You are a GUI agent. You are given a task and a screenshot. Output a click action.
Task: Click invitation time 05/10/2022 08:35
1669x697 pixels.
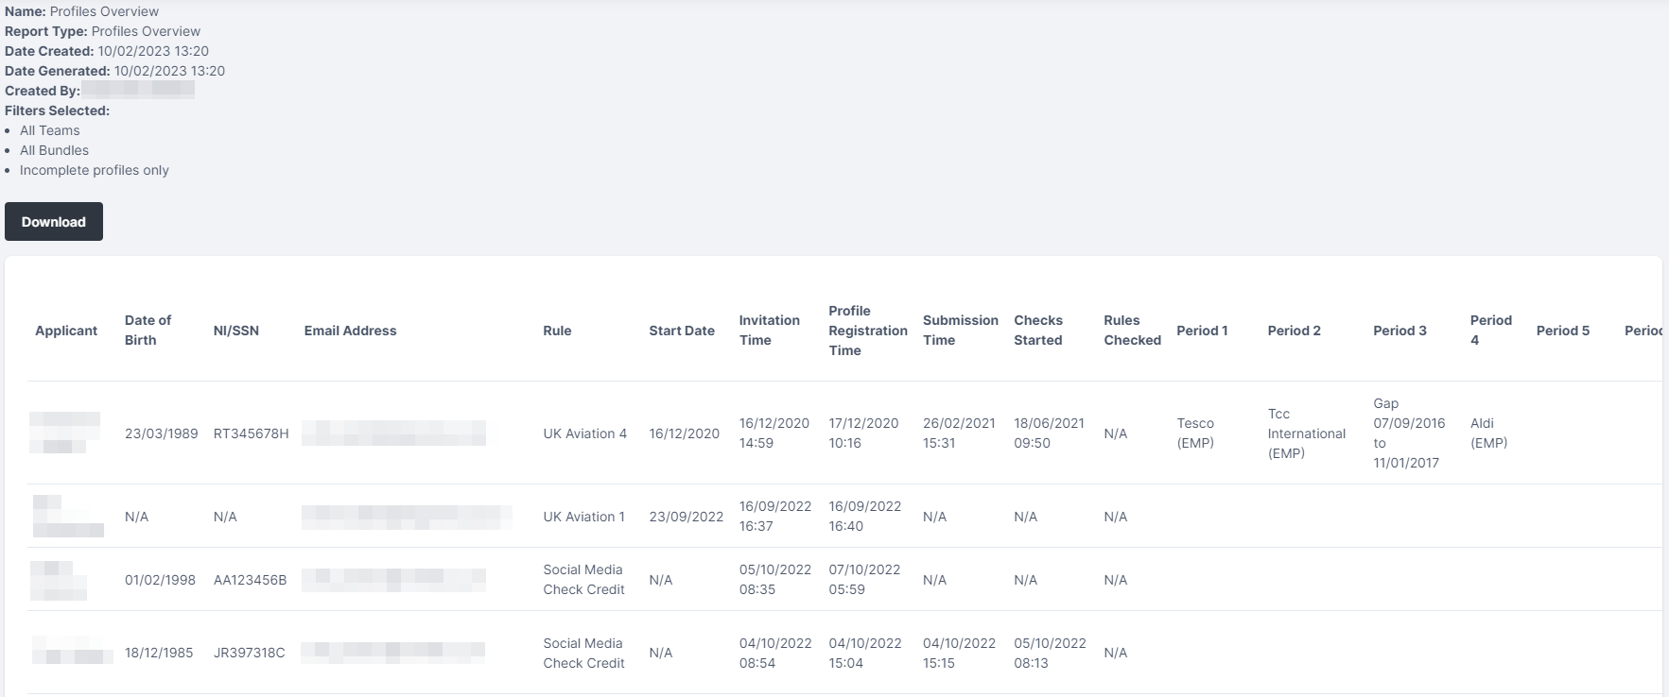pos(775,580)
